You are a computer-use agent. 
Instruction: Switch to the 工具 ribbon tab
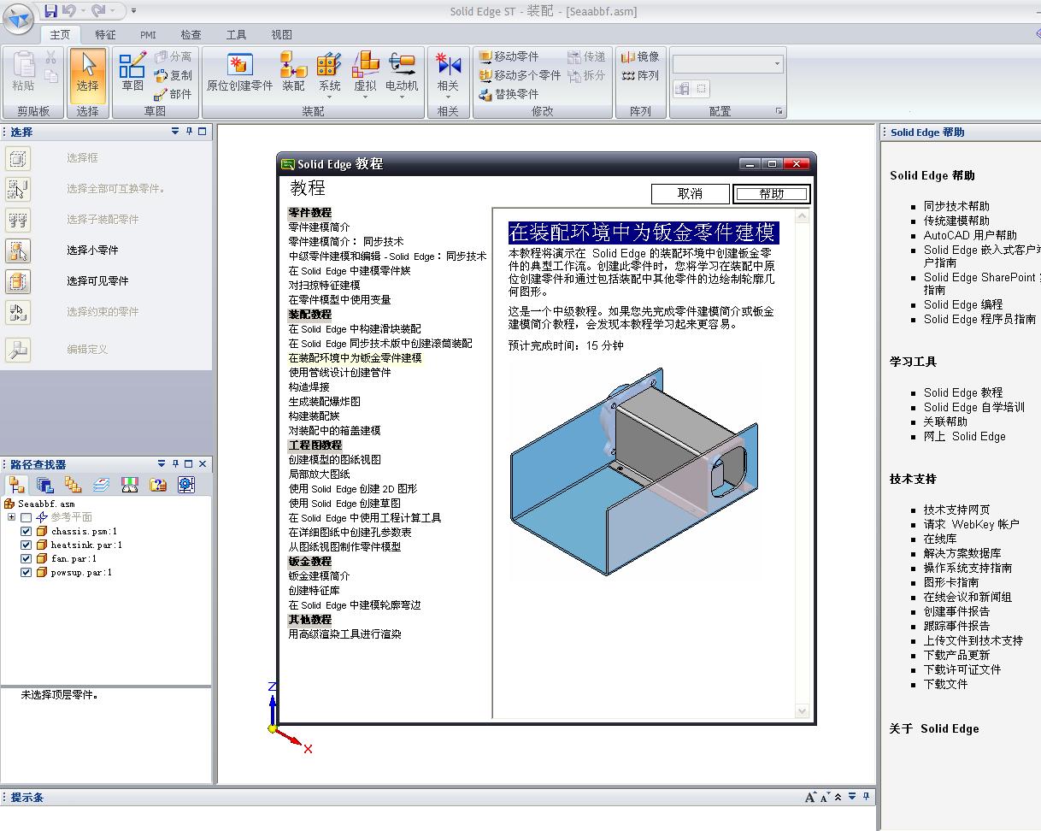coord(236,34)
